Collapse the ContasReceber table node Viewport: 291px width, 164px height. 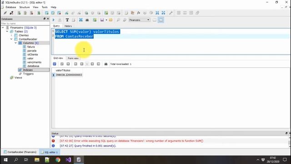(x=11, y=39)
